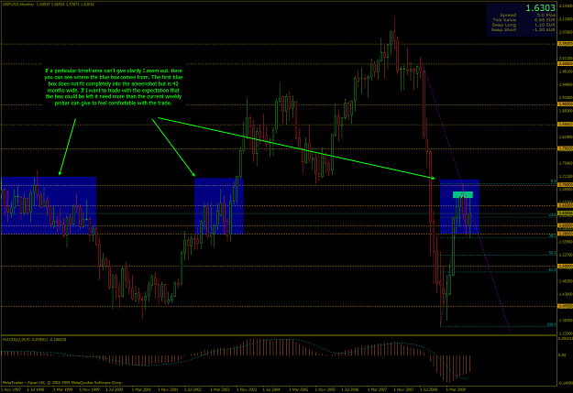
Task: Select the green annotation text about zooming out
Action: (114, 87)
